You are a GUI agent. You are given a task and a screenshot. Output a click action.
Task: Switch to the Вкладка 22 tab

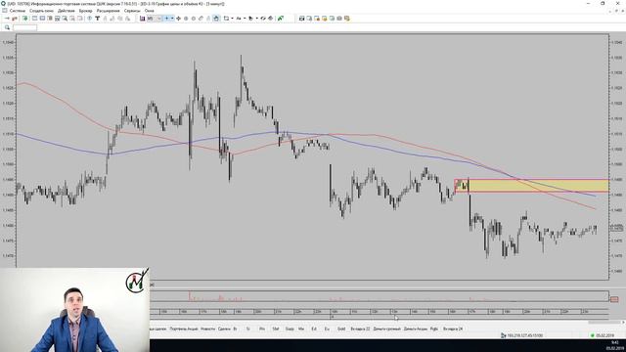[360, 329]
